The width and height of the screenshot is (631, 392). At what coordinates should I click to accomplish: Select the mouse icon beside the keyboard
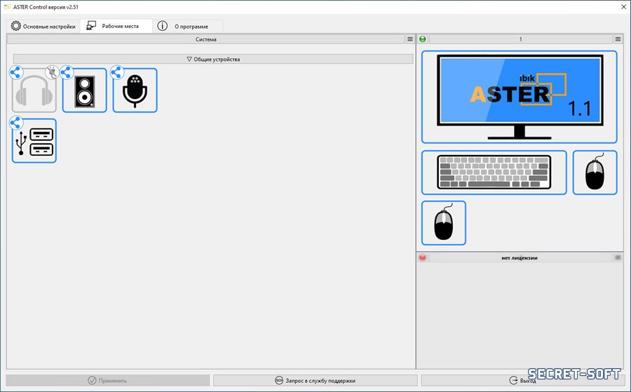595,173
